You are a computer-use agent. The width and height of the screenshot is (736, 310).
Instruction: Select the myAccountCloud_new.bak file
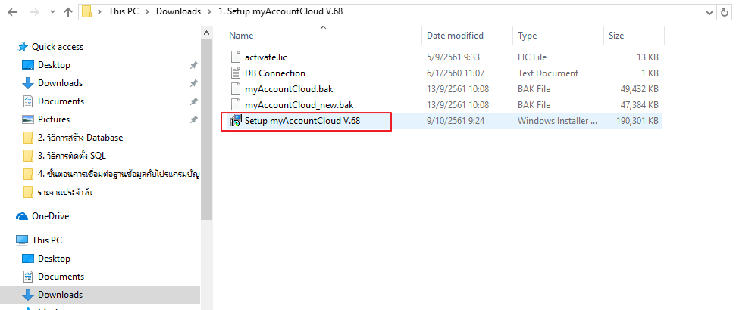click(299, 105)
